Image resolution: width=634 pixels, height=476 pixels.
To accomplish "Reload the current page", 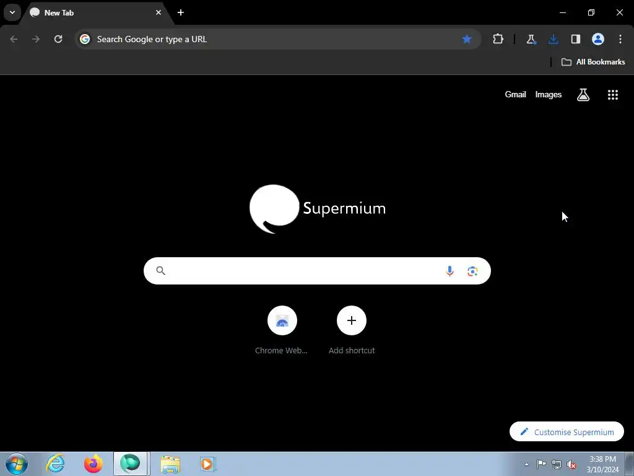I will pyautogui.click(x=58, y=39).
